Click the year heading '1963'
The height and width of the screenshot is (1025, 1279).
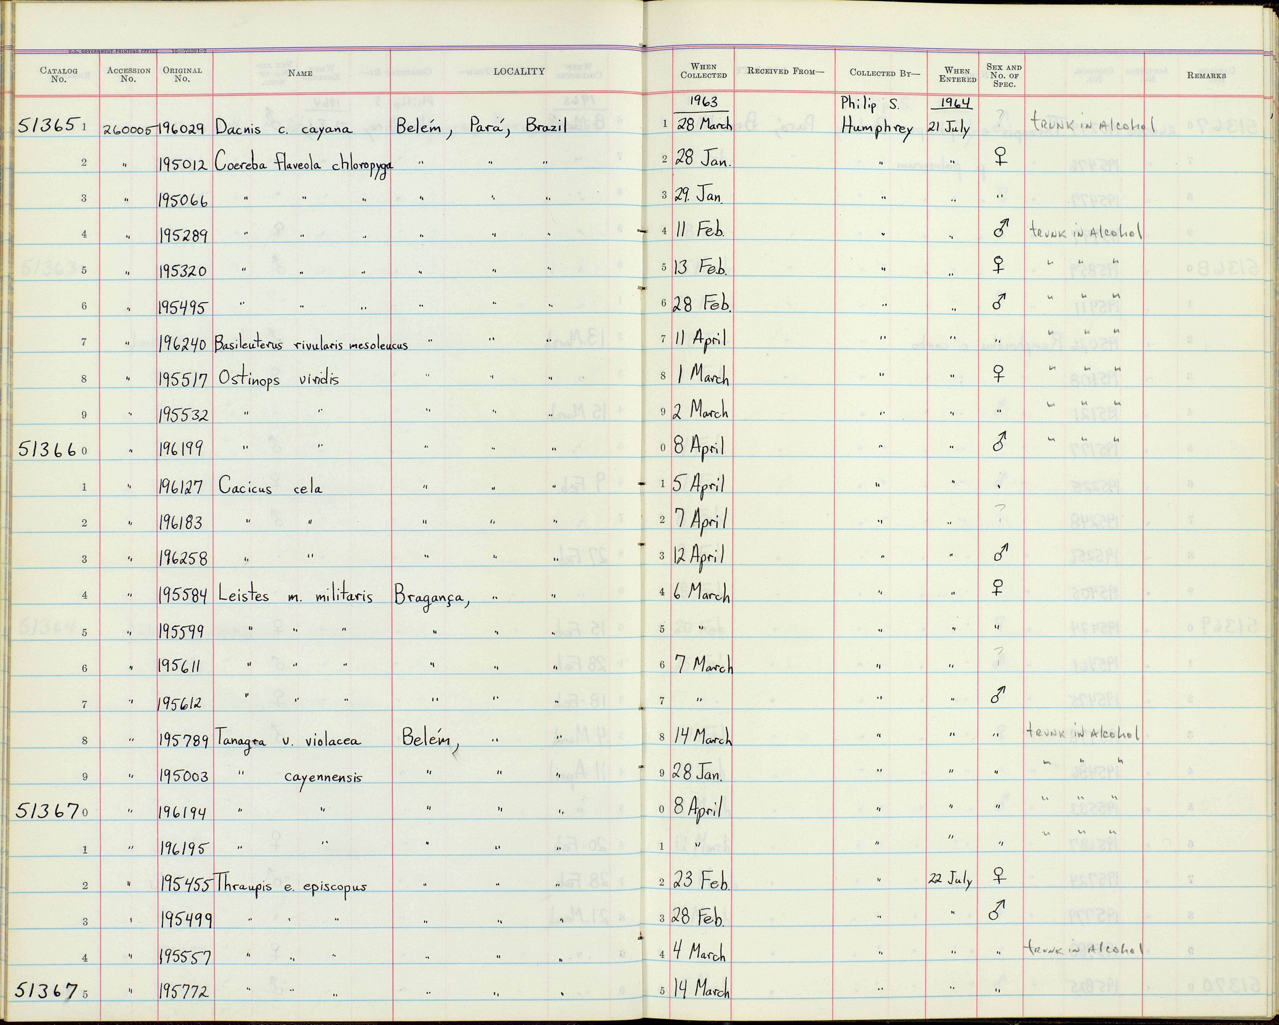click(704, 101)
